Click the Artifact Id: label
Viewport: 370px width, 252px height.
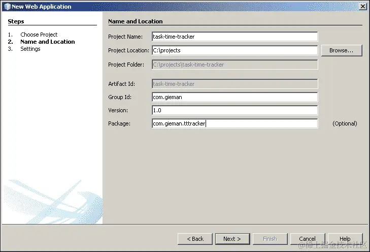click(x=121, y=84)
